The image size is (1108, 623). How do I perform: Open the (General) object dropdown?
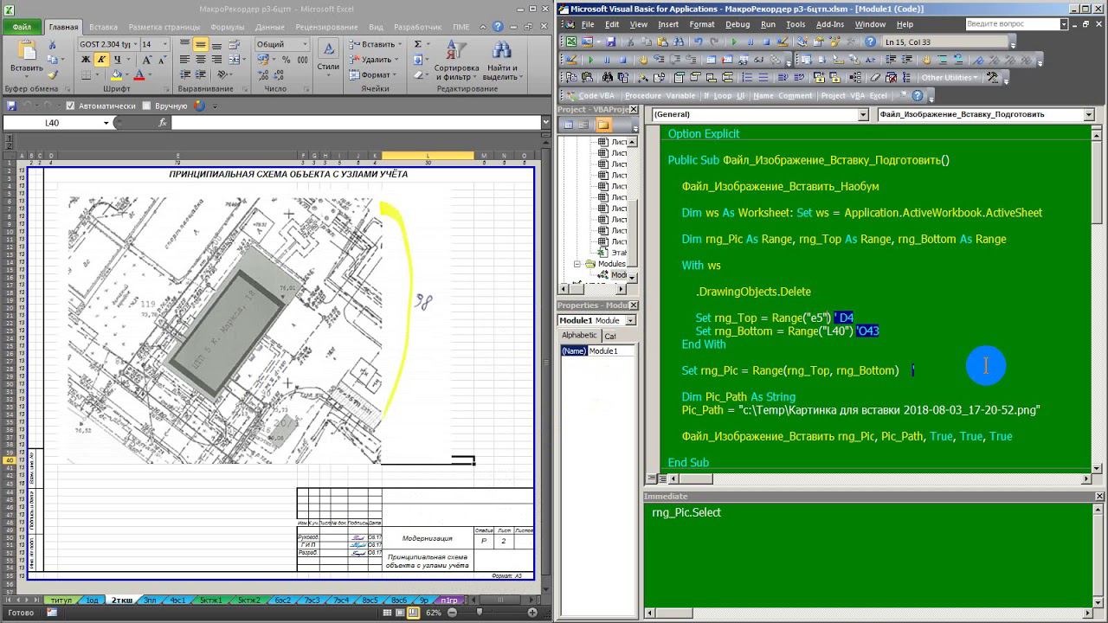[862, 114]
